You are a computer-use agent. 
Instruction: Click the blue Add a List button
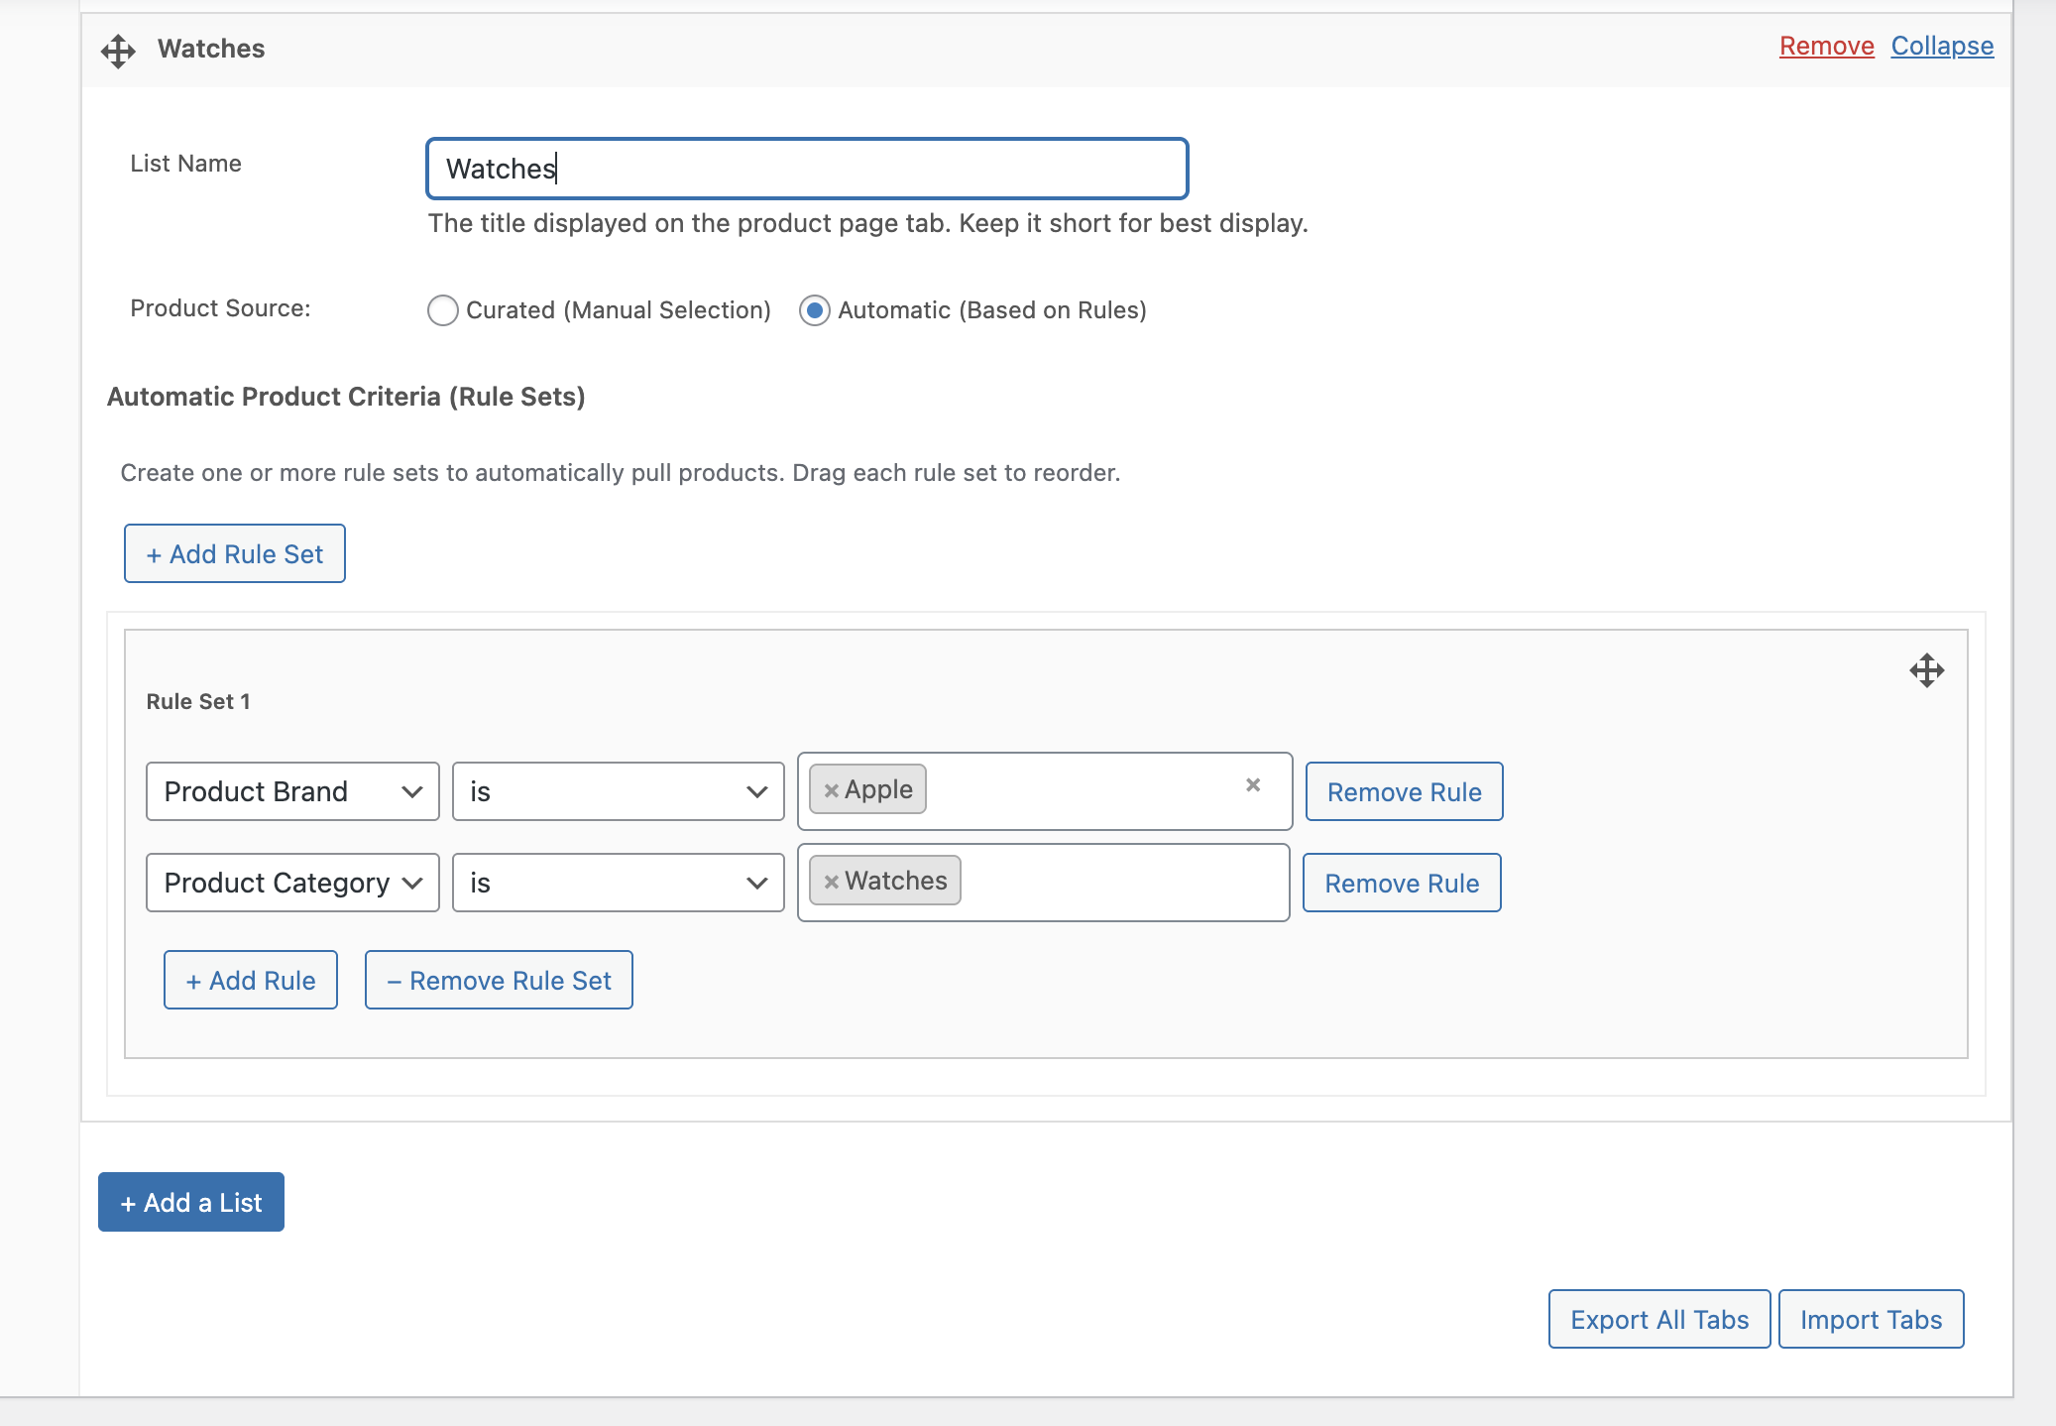[191, 1202]
